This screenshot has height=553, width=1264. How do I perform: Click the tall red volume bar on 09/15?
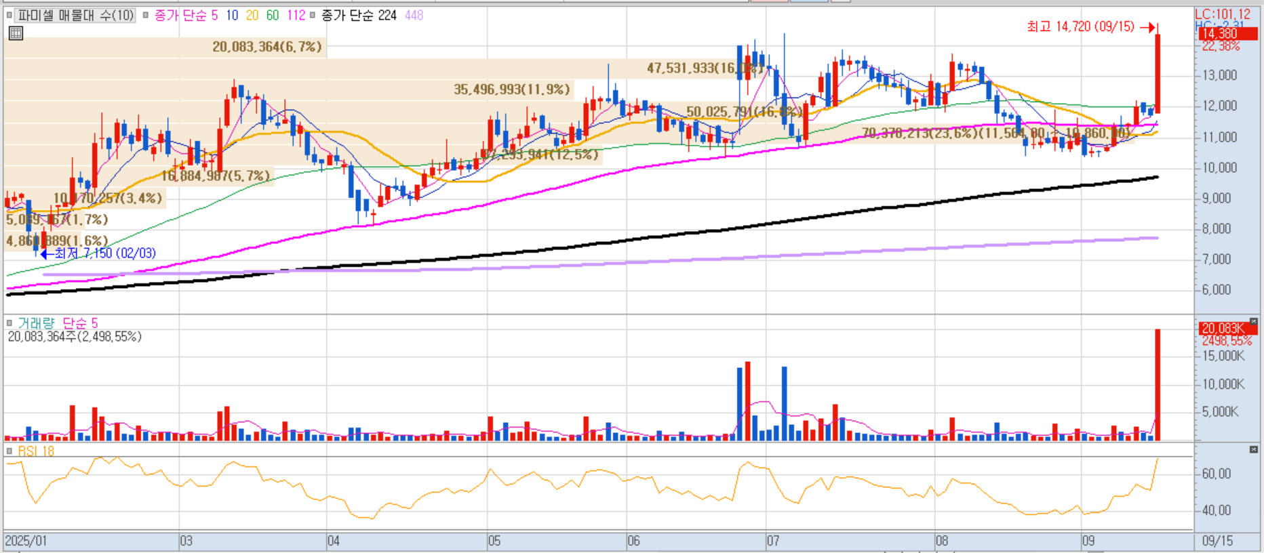[1158, 385]
